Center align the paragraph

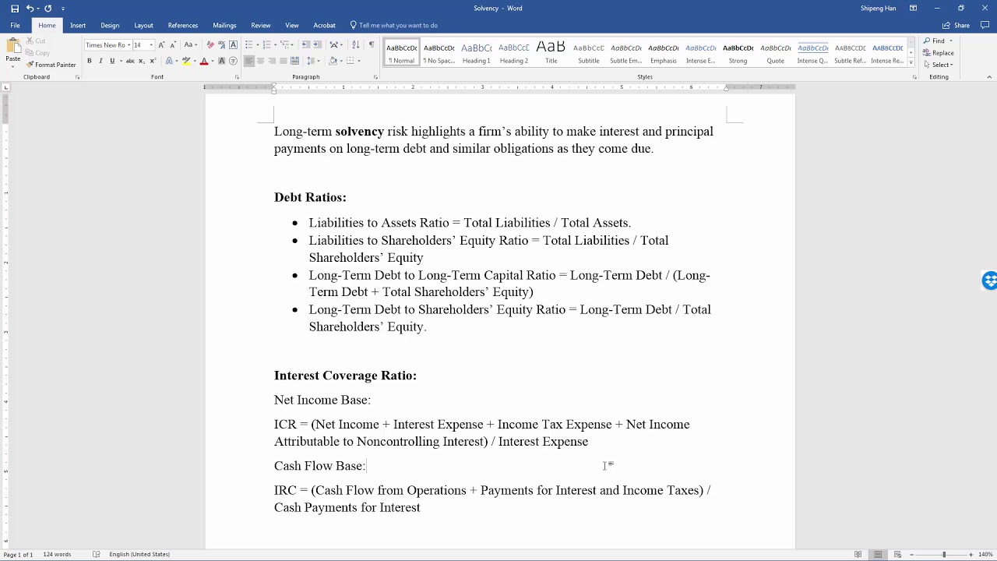[x=261, y=61]
